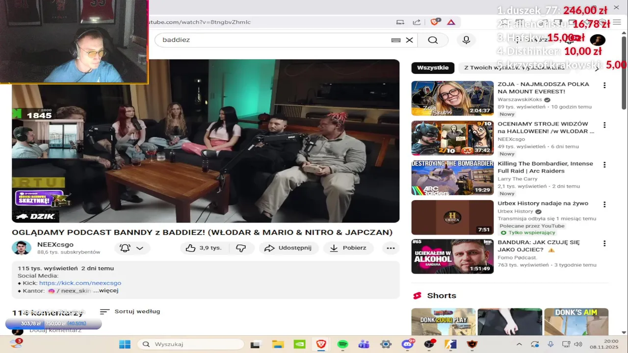Open the browser hamburger menu
This screenshot has height=353, width=628.
[617, 22]
